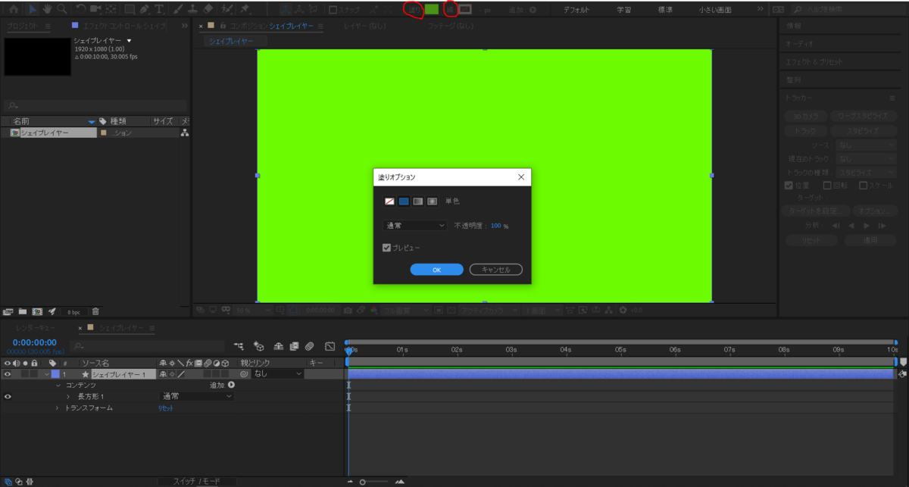Click the 8 bpc color depth button
This screenshot has height=487, width=909.
73,312
